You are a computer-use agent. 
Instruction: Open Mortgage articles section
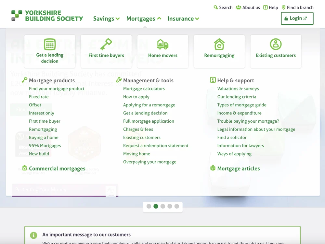(x=238, y=169)
